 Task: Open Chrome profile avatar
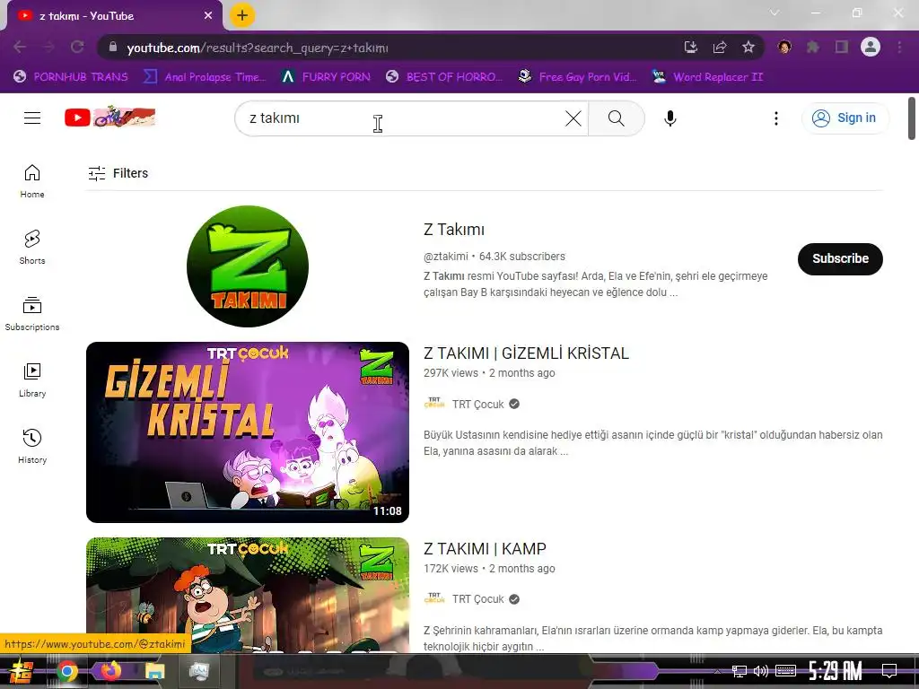pos(871,47)
